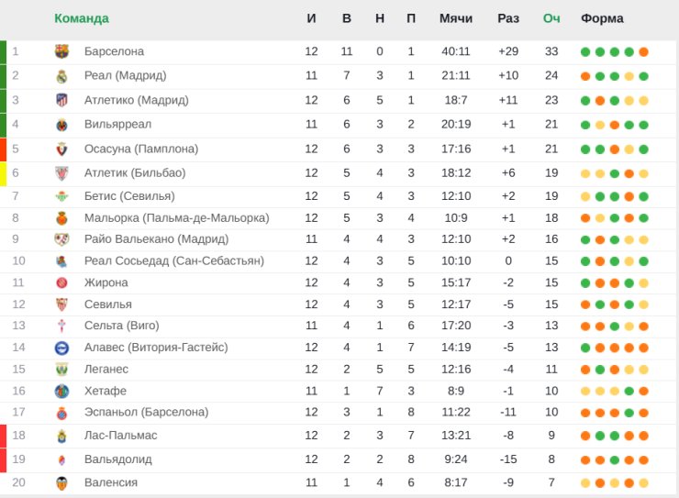
Task: Click the Barcelona club crest icon
Action: (61, 51)
